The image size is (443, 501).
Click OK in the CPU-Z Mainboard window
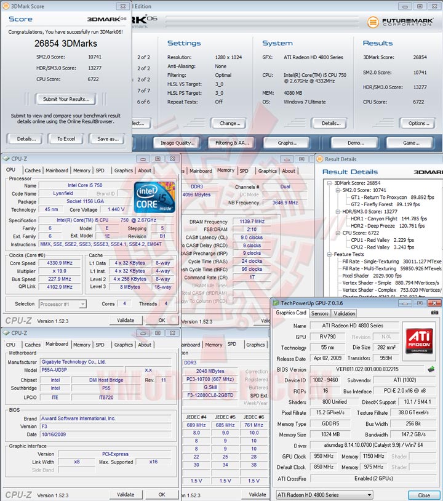click(x=162, y=495)
